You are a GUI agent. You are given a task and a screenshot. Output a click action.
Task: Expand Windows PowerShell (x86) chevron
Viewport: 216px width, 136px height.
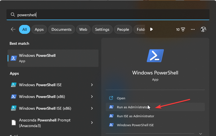tap(92, 97)
